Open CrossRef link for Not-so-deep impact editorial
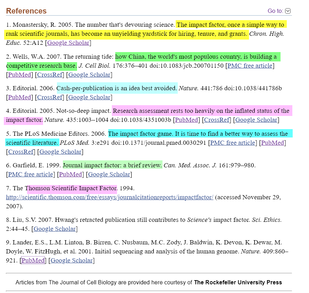 (x=216, y=120)
